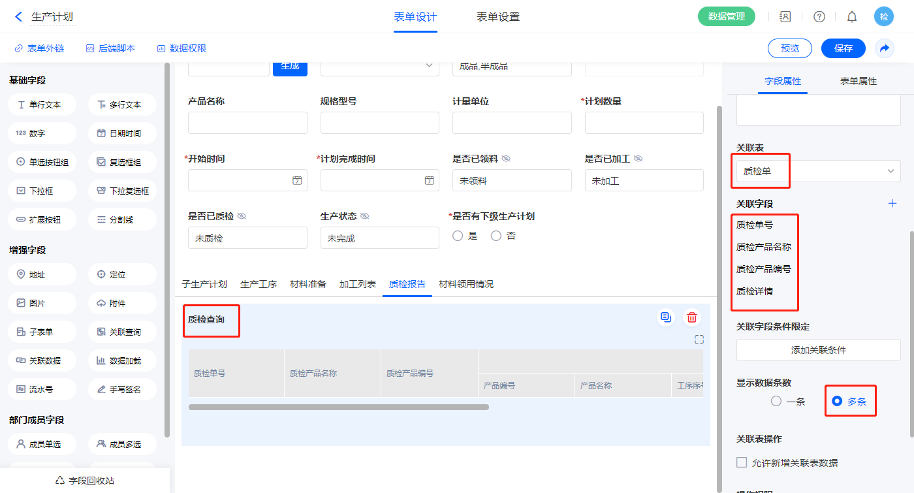Open the calendar picker for 开始时间
914x493 pixels.
[297, 180]
